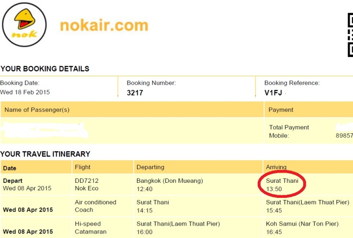
Task: Select the Air conditioned Coach row
Action: click(x=95, y=206)
